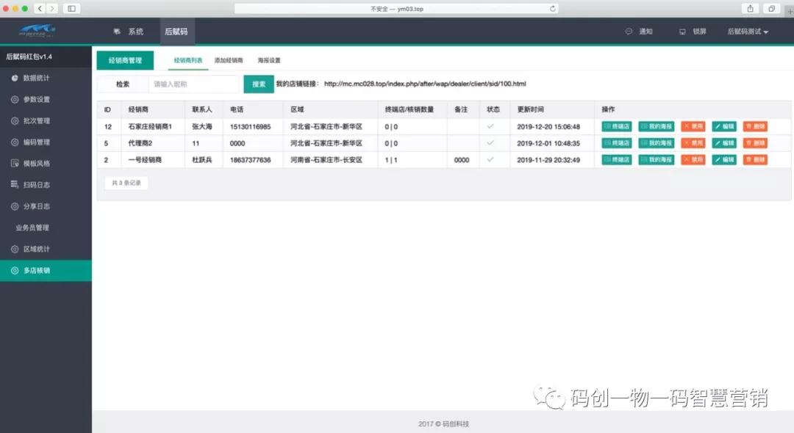794x433 pixels.
Task: Toggle Safari sidebar button
Action: pyautogui.click(x=71, y=9)
